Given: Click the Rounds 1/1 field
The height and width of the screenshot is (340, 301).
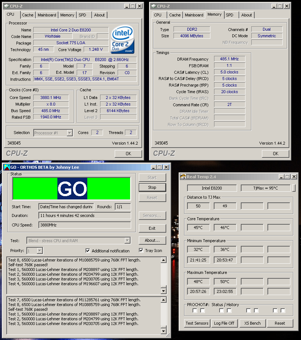Looking at the screenshot, I should point(123,207).
